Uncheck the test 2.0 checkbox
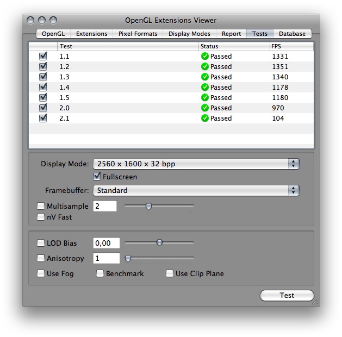The width and height of the screenshot is (342, 337). (x=43, y=108)
